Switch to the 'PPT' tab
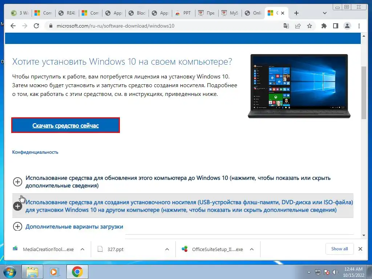372x279 pixels. point(184,13)
